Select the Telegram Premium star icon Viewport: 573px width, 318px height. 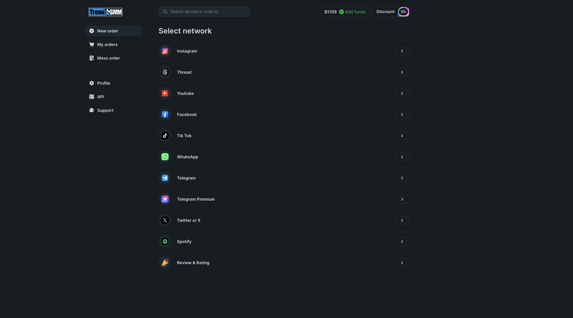[165, 199]
